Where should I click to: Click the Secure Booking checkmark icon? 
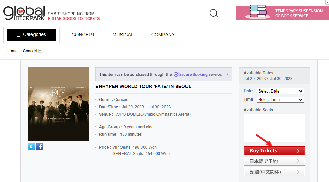(x=176, y=74)
